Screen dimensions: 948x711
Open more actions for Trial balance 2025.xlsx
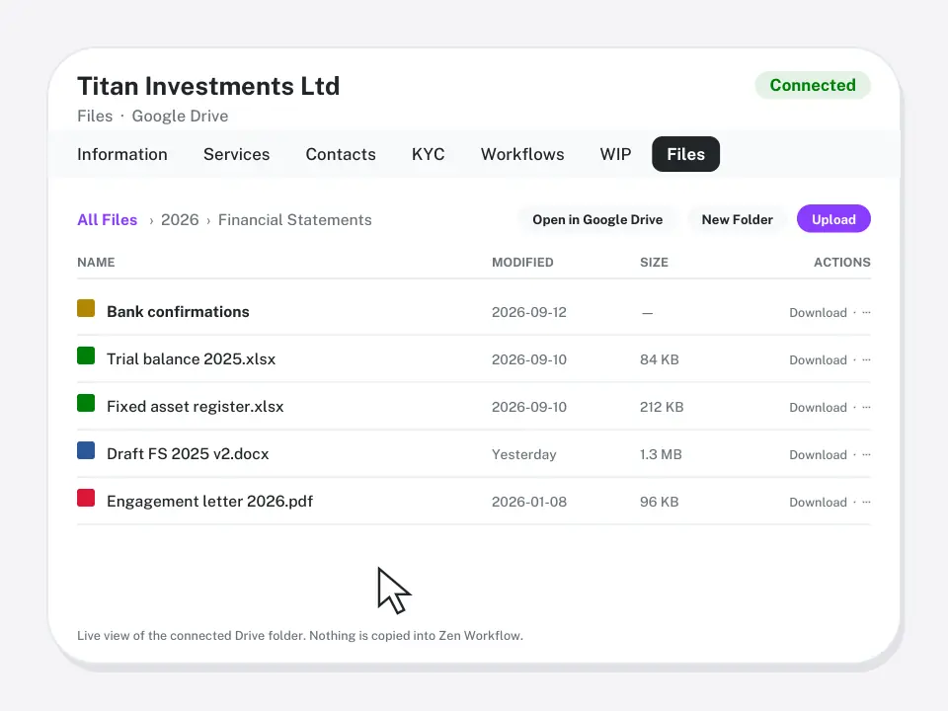(866, 359)
